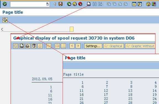Click the value 28 in the list

tap(130, 103)
